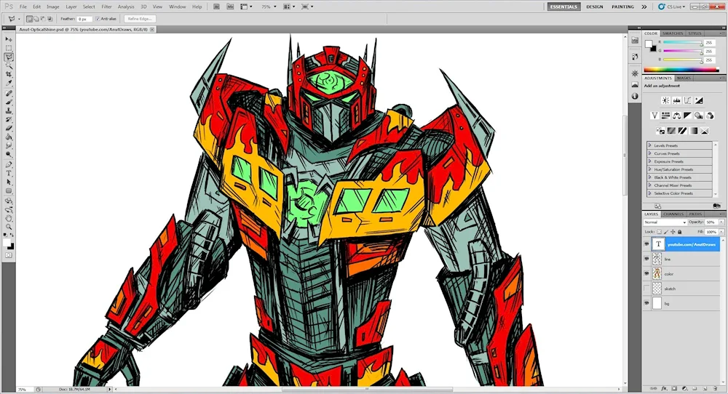
Task: Switch to the Masks tab
Action: pyautogui.click(x=684, y=78)
